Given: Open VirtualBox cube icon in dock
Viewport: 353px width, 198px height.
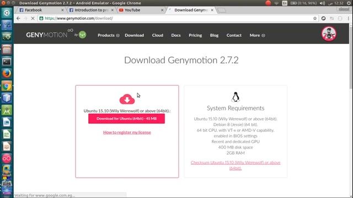Looking at the screenshot, I should pos(7,98).
